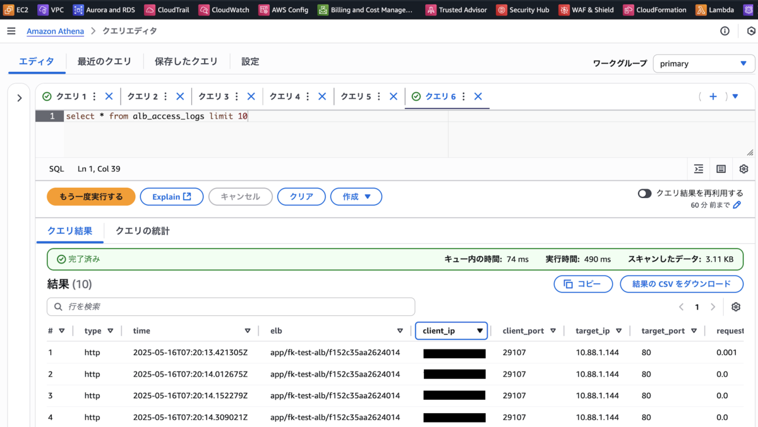The width and height of the screenshot is (758, 427).
Task: Edit the result reuse time pencil icon
Action: pyautogui.click(x=737, y=205)
